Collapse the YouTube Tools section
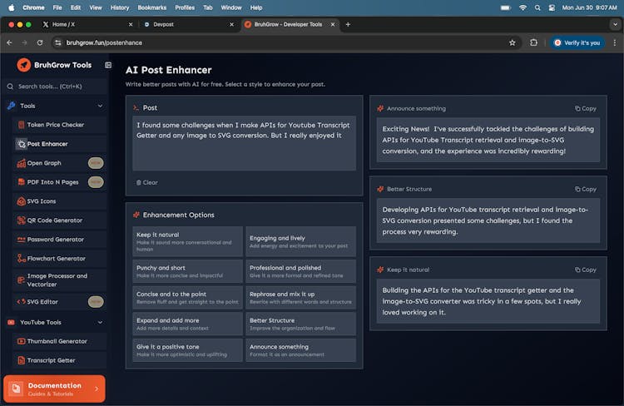624x406 pixels. coord(101,322)
